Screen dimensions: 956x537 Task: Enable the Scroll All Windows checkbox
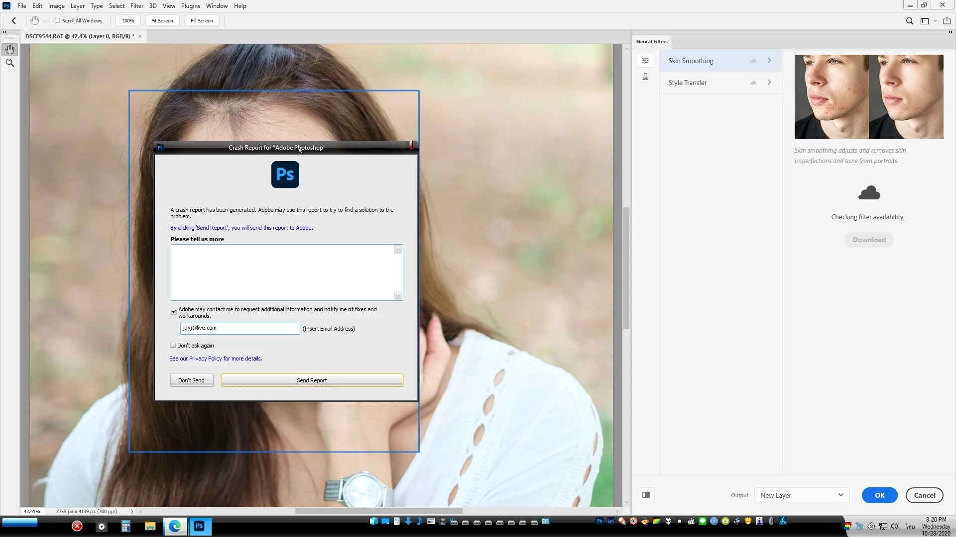pyautogui.click(x=57, y=21)
